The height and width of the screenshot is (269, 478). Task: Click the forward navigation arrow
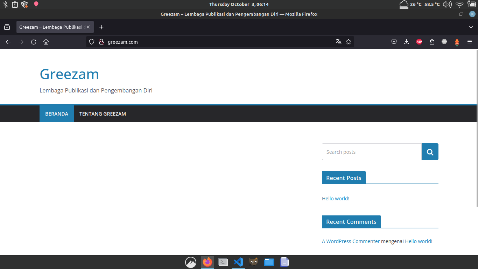click(x=21, y=42)
